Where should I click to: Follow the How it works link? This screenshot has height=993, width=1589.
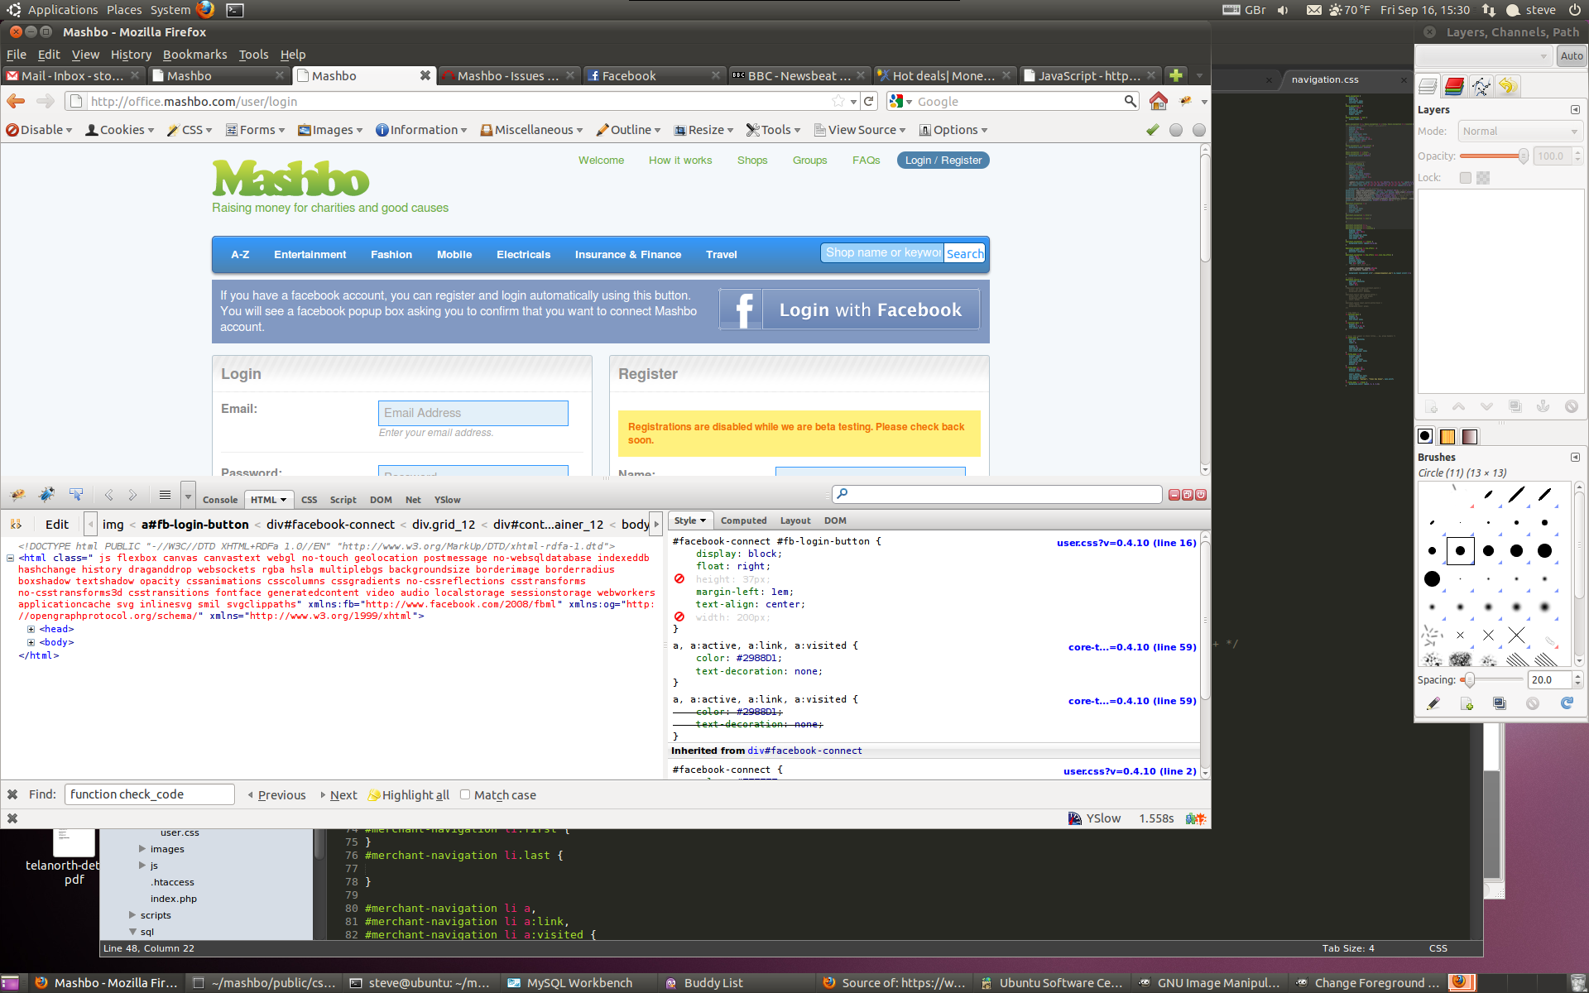pos(679,161)
